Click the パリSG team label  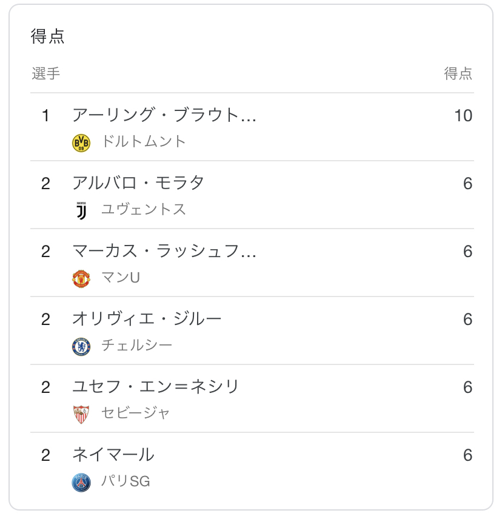click(125, 481)
